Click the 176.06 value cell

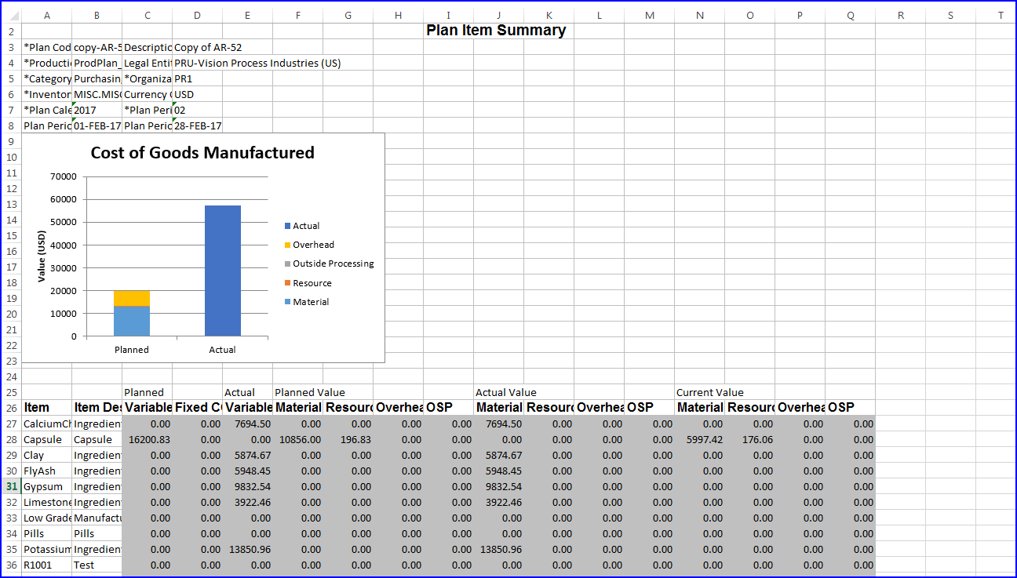tap(750, 439)
